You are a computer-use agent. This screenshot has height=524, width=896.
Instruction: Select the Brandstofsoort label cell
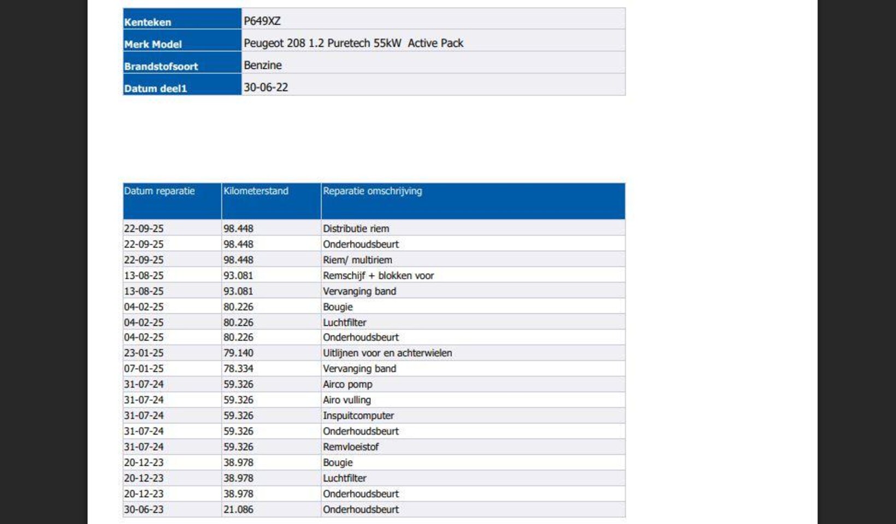coord(182,63)
